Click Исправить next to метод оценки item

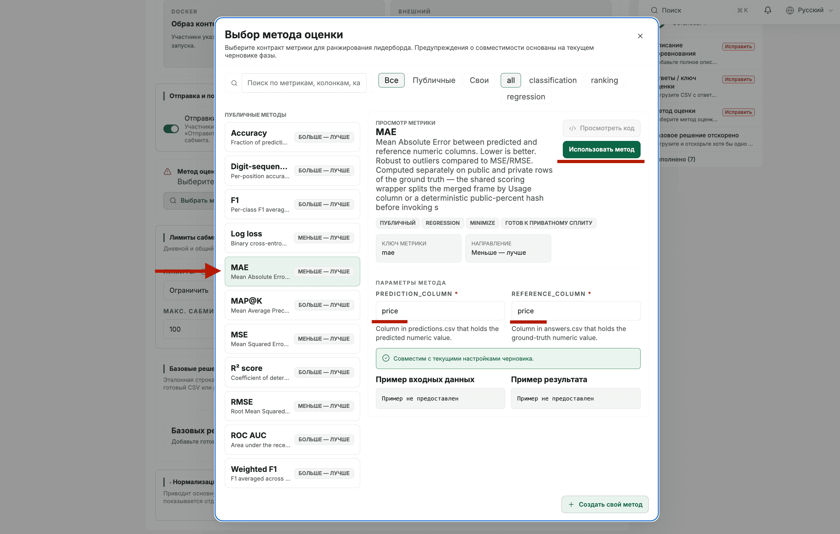pyautogui.click(x=738, y=112)
